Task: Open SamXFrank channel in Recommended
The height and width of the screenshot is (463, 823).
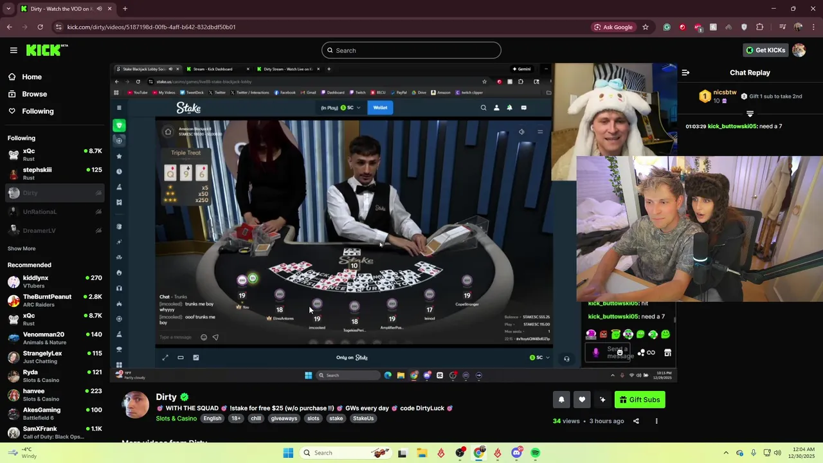Action: pyautogui.click(x=55, y=433)
